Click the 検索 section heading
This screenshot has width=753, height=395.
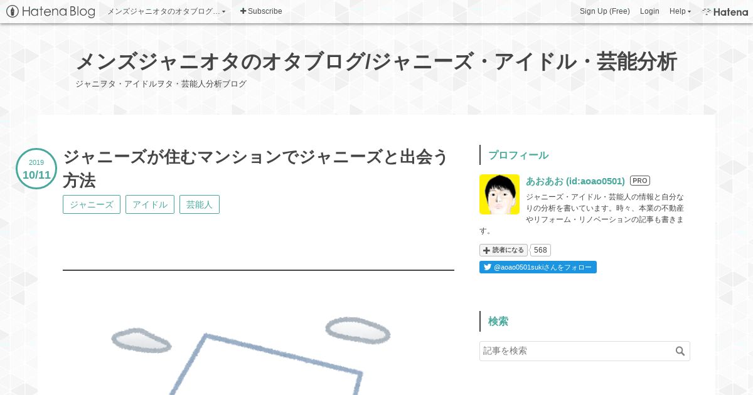click(x=498, y=321)
